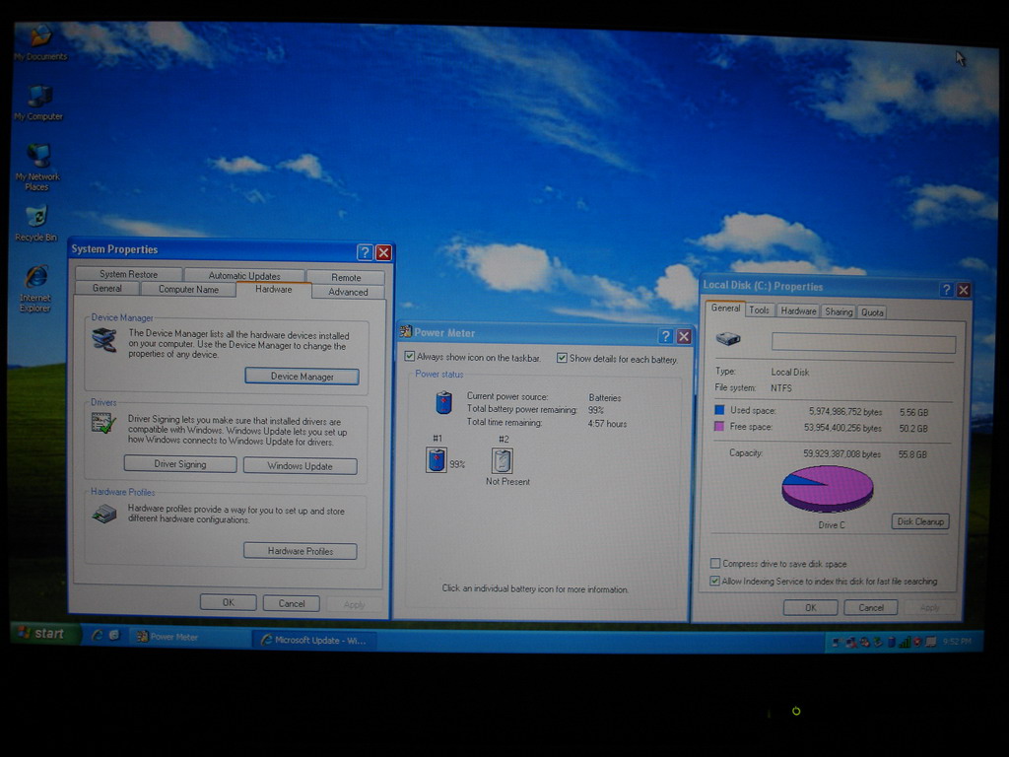Switch to System Properties General tab
The width and height of the screenshot is (1009, 757).
(x=107, y=289)
